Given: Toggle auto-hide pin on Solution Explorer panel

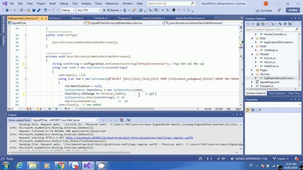Looking at the screenshot, I should pyautogui.click(x=295, y=18).
